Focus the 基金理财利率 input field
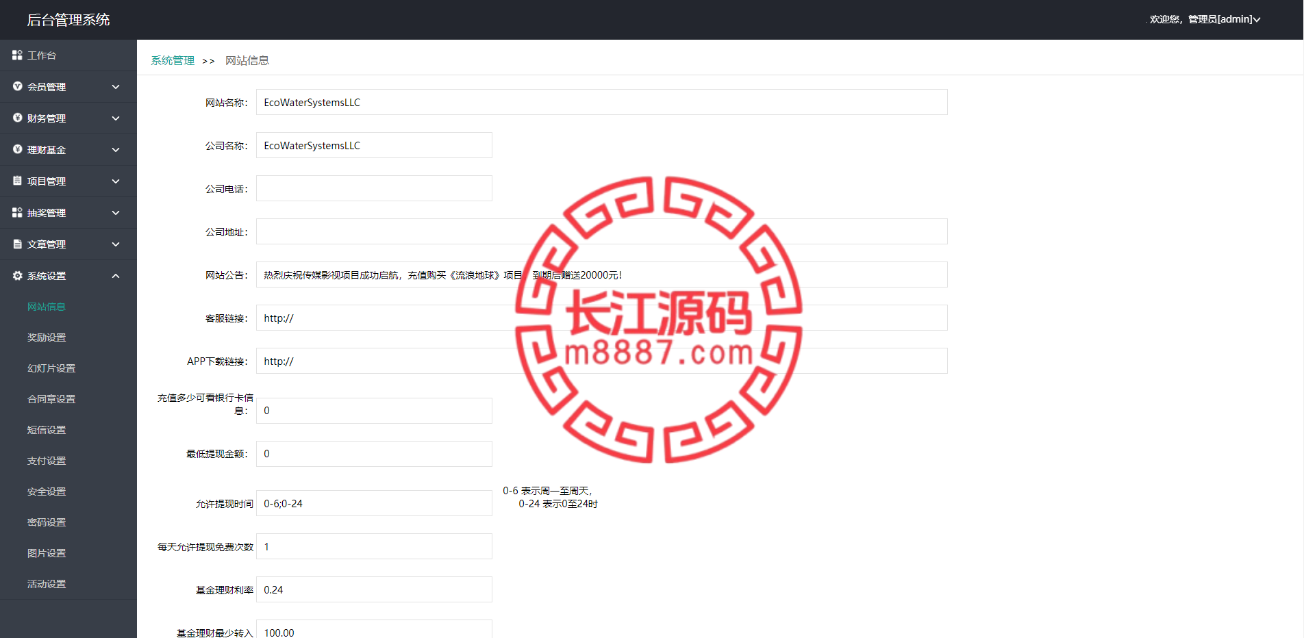This screenshot has height=638, width=1304. coord(374,589)
